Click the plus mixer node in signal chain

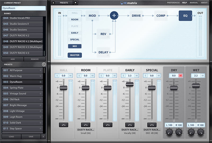pyautogui.click(x=114, y=16)
